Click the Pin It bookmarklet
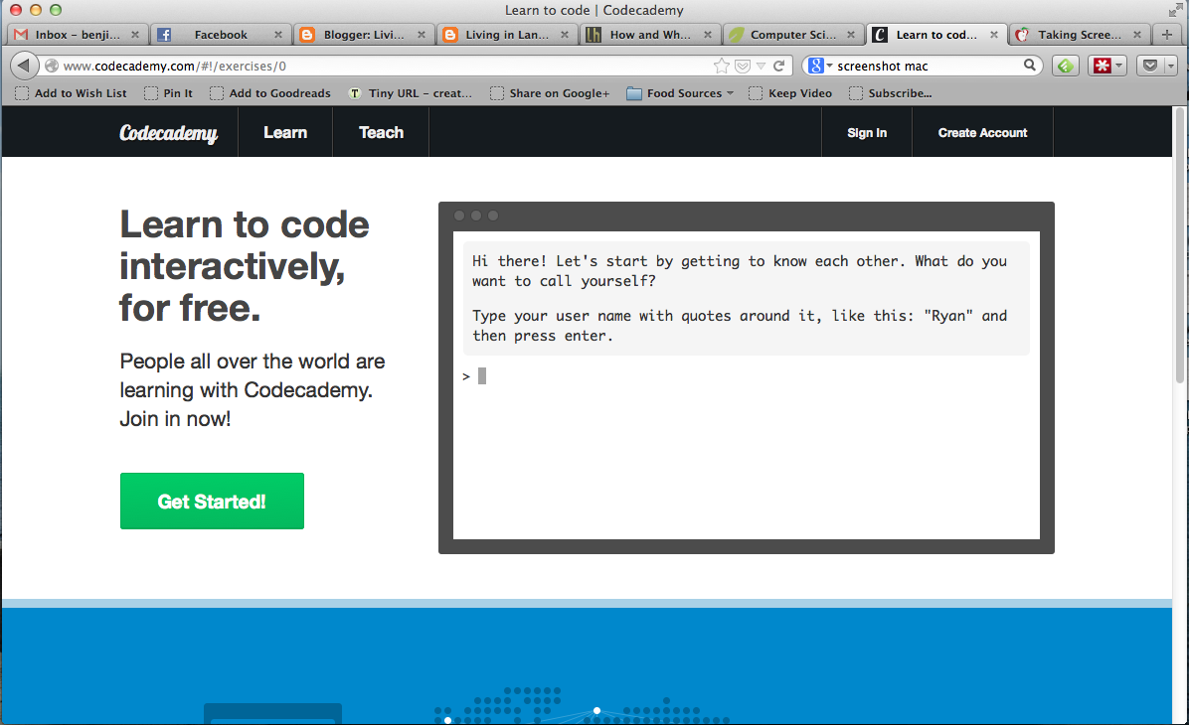The height and width of the screenshot is (725, 1189). coord(169,92)
